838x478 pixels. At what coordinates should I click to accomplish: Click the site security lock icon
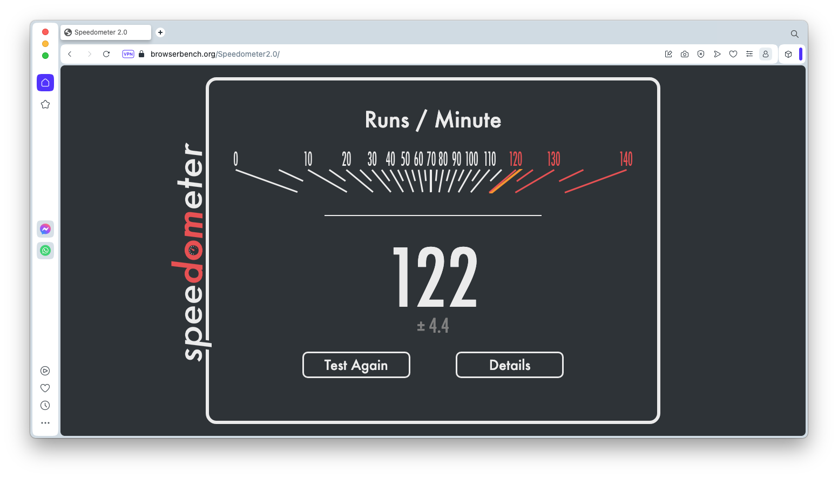pyautogui.click(x=141, y=54)
